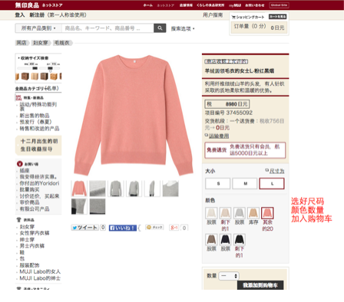The height and width of the screenshot is (302, 344).
Task: Click the yellow check share button
Action: pyautogui.click(x=154, y=227)
